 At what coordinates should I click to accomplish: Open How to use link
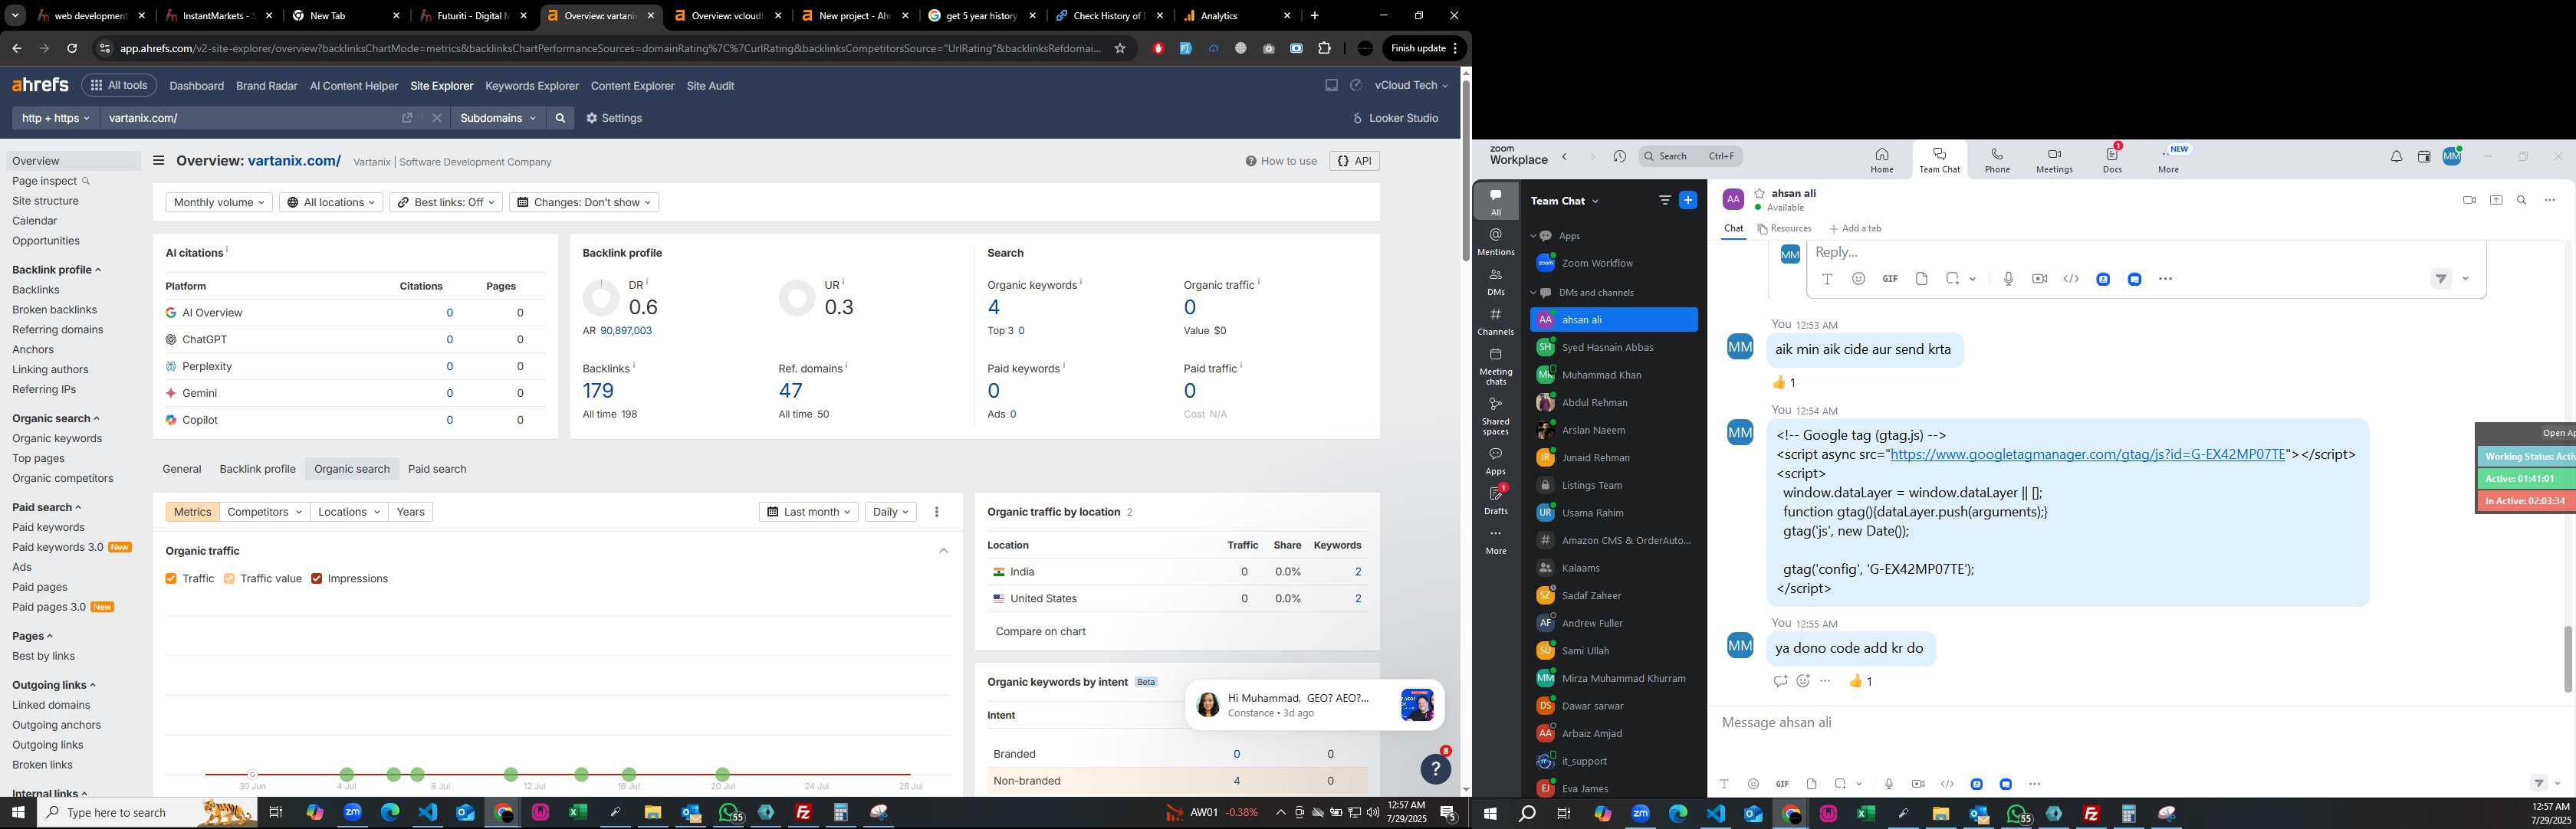click(x=1281, y=161)
